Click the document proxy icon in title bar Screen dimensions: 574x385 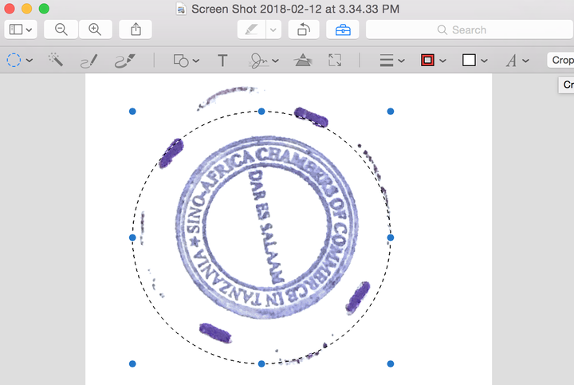pos(181,9)
